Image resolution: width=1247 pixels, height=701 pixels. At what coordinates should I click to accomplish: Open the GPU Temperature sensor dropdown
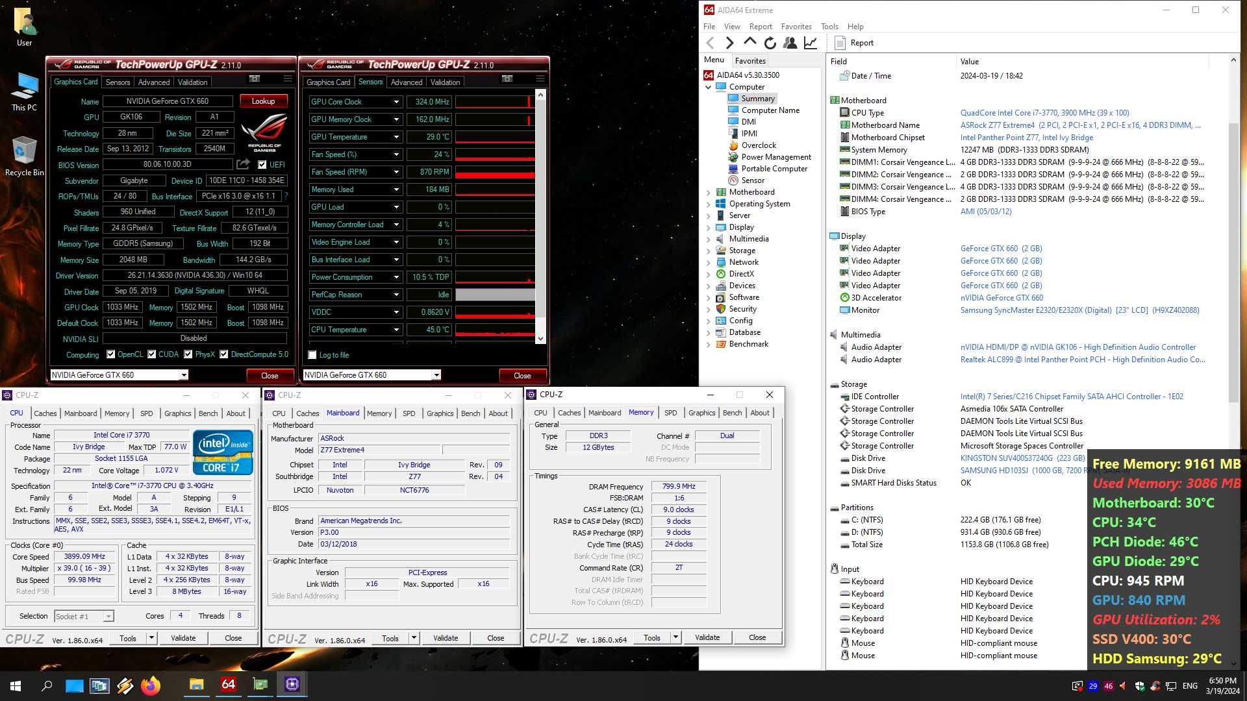click(x=396, y=137)
